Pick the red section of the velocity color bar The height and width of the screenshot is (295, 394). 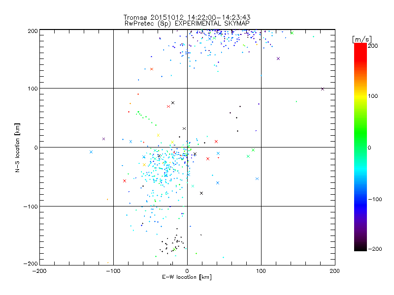pos(361,54)
